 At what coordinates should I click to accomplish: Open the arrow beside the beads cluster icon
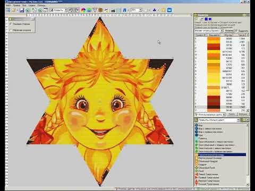pos(158,10)
